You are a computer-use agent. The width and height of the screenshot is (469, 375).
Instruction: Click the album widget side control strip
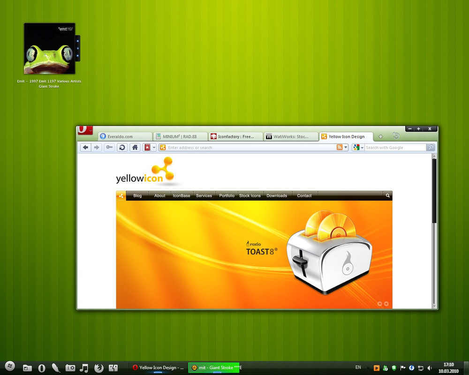coord(78,48)
